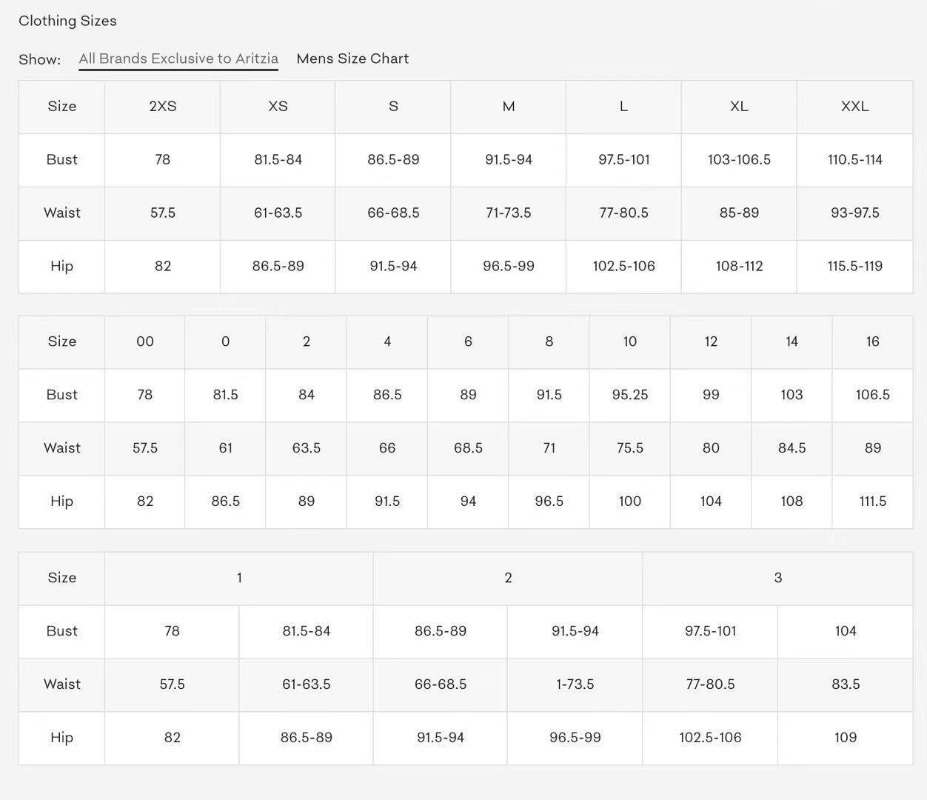Click the Clothing Sizes heading
Image resolution: width=927 pixels, height=800 pixels.
[x=67, y=21]
